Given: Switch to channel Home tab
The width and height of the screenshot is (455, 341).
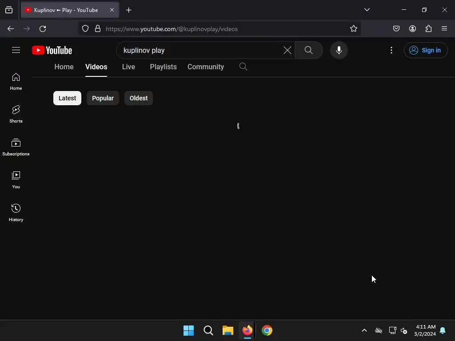Looking at the screenshot, I should [64, 67].
